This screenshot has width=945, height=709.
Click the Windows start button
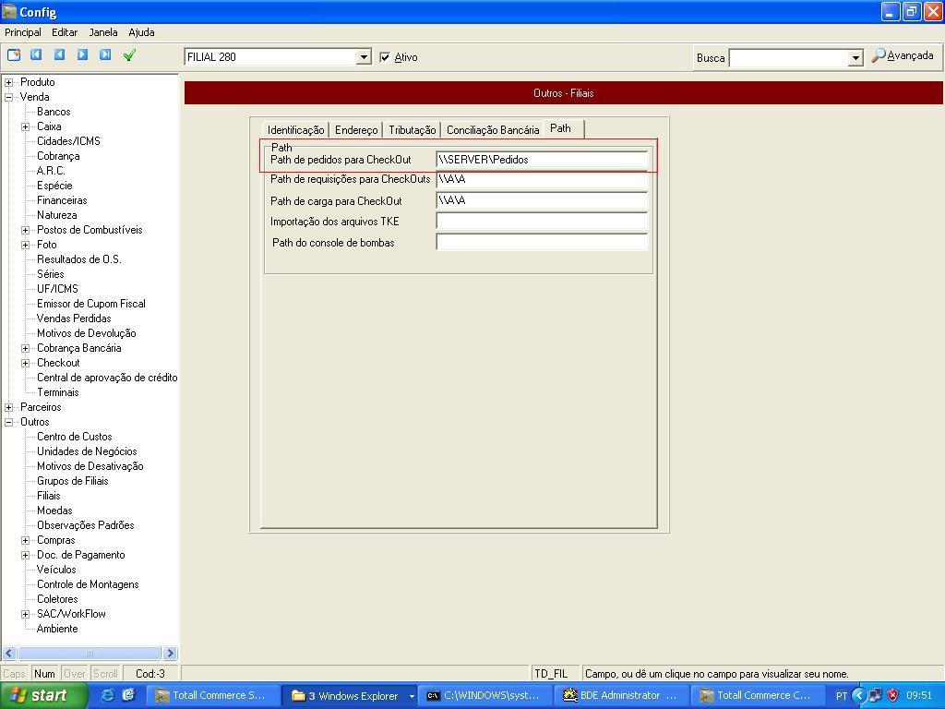(x=43, y=695)
